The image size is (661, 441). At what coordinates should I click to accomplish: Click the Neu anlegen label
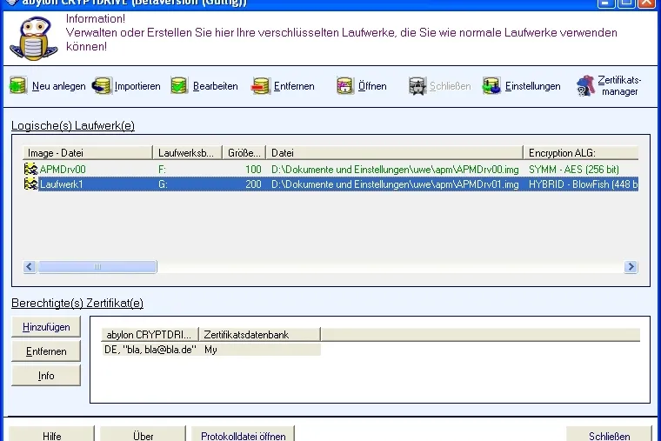pyautogui.click(x=58, y=86)
